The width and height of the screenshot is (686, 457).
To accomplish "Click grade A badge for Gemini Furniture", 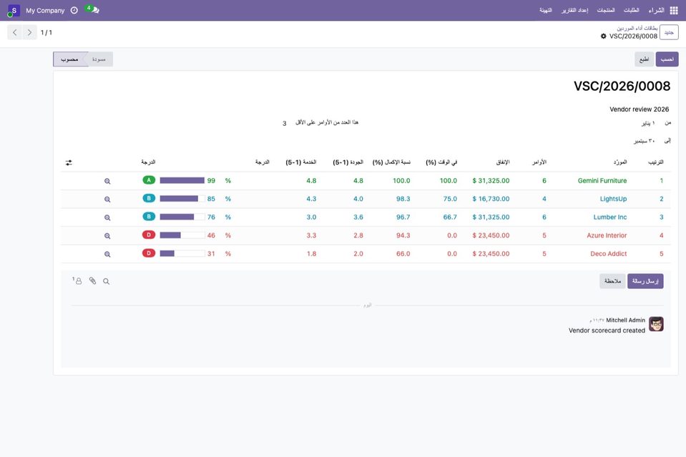I will click(x=149, y=180).
